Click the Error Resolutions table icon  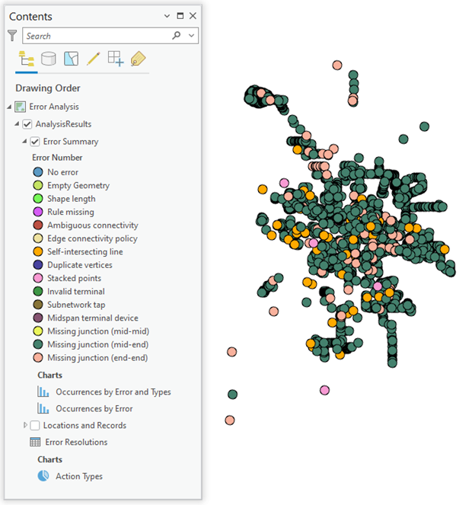point(35,442)
